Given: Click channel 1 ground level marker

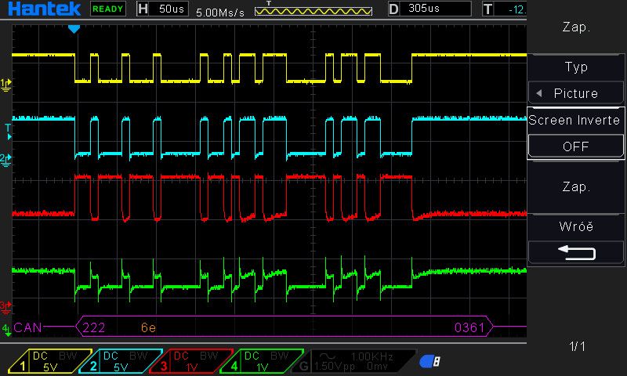Looking at the screenshot, I should tap(5, 85).
